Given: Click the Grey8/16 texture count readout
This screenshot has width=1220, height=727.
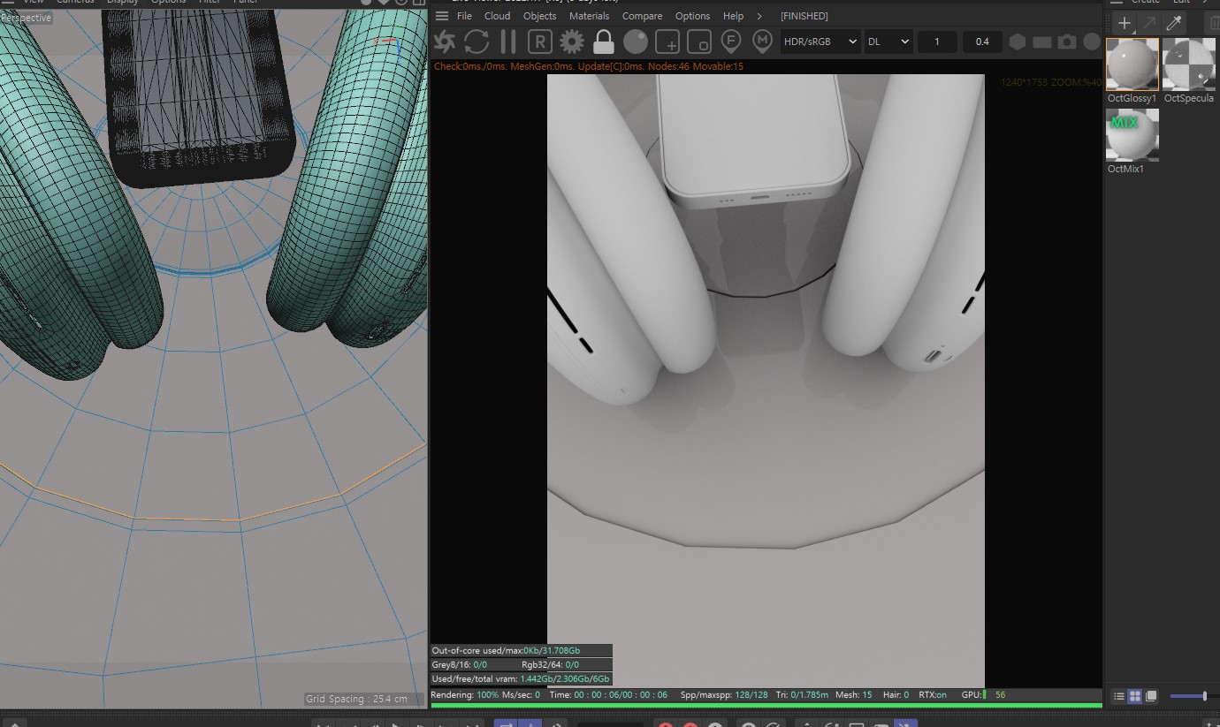Looking at the screenshot, I should [459, 664].
